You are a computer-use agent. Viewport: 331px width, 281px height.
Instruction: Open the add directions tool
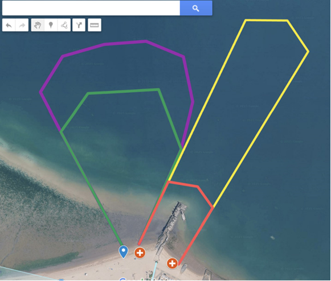[79, 25]
